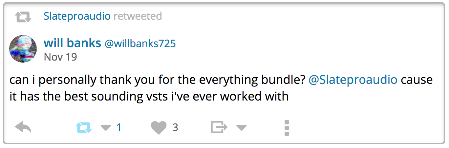This screenshot has height=148, width=449.
Task: Click the reply arrow icon
Action: (23, 127)
